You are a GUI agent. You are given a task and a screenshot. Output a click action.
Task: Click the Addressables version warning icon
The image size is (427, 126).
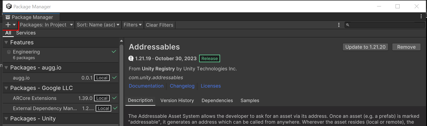(x=131, y=58)
